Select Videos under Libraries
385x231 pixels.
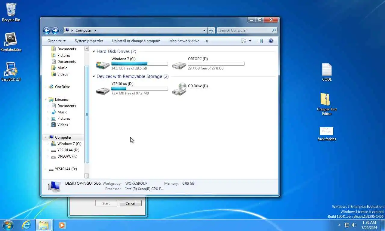click(63, 125)
